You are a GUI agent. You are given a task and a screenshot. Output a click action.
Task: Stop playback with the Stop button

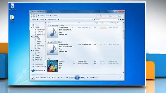[x=67, y=78]
